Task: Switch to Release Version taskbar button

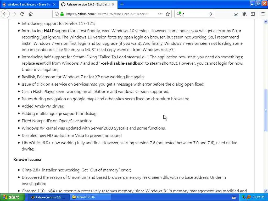Action: (48, 197)
